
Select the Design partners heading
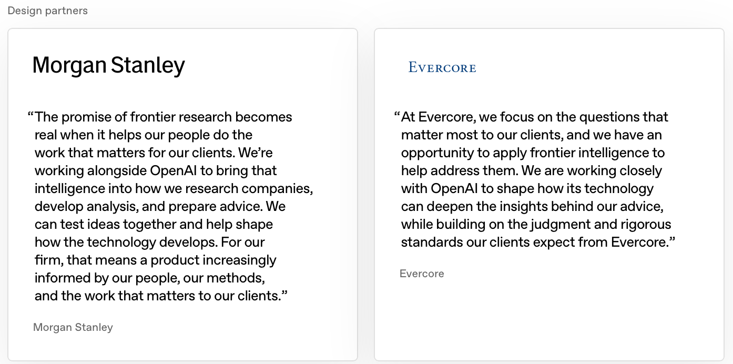point(48,11)
